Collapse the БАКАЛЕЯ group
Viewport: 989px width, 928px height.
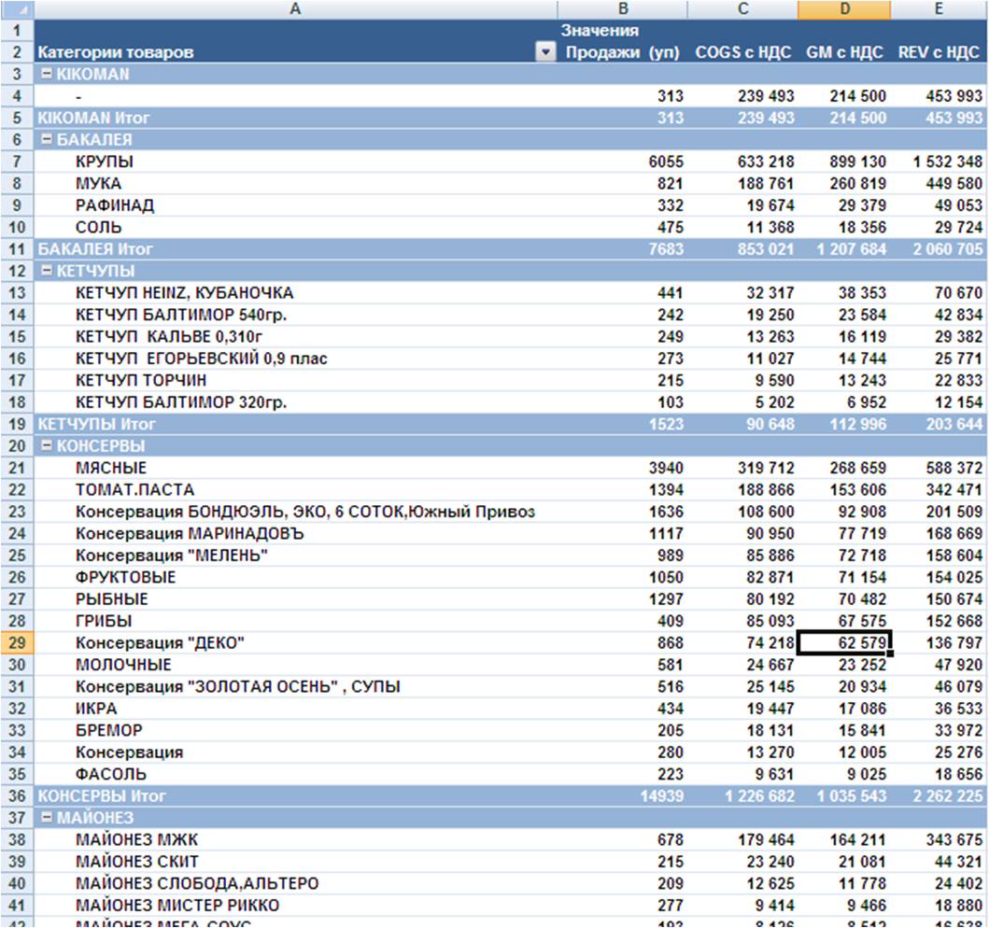point(46,140)
